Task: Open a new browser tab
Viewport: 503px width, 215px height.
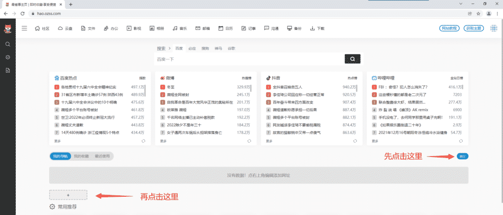Action: 71,4
